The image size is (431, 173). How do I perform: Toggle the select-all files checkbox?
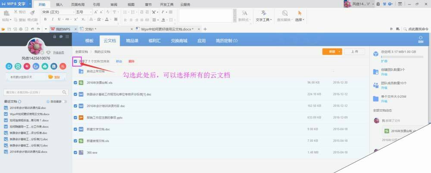click(75, 62)
